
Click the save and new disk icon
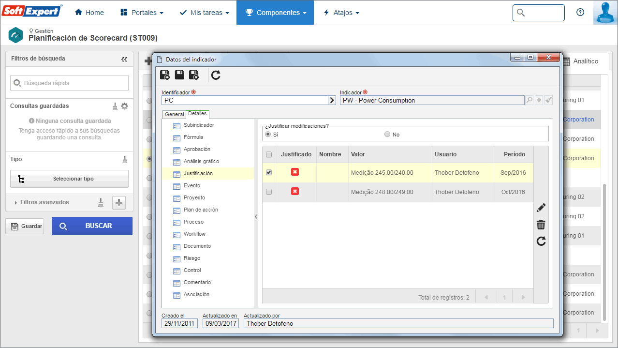tap(165, 75)
